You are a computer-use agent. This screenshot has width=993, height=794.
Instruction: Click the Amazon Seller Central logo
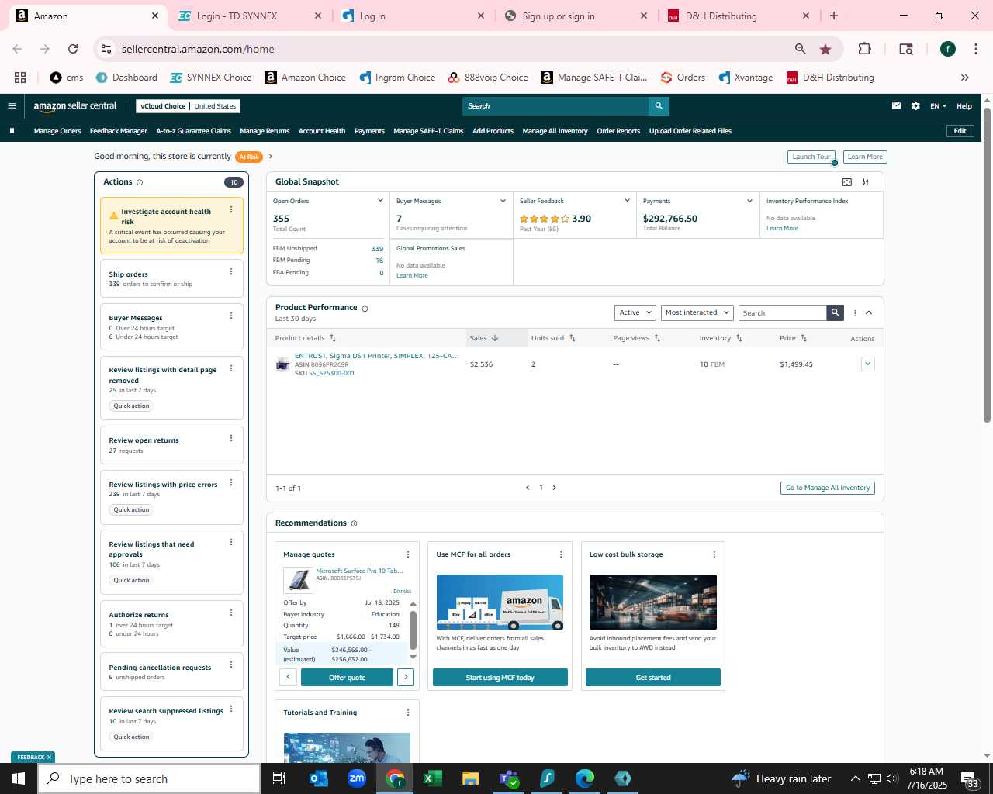click(74, 106)
